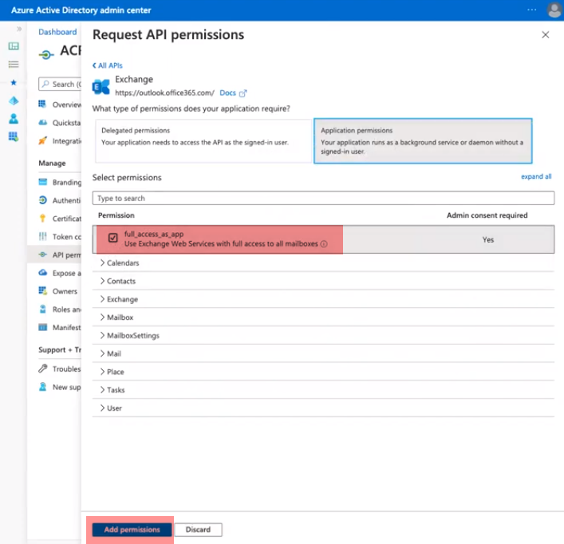Click the expand all link
The height and width of the screenshot is (544, 564).
[x=536, y=176]
